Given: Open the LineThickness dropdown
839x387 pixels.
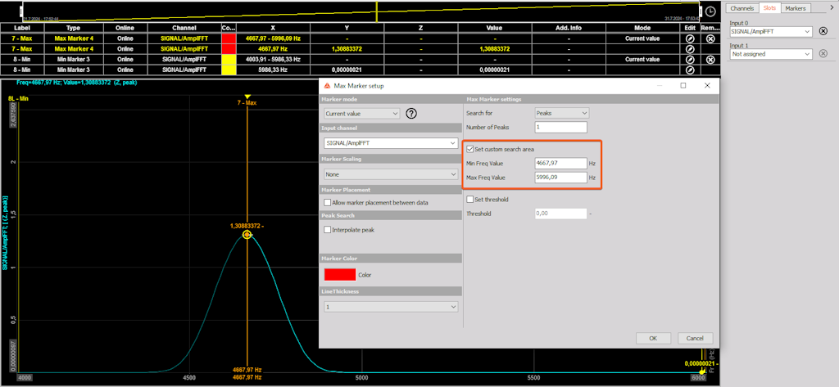Looking at the screenshot, I should (391, 307).
